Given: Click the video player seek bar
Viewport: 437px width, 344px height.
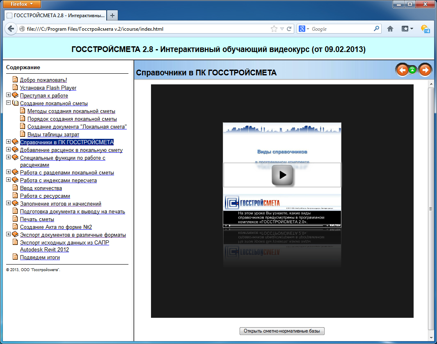Looking at the screenshot, I should (x=276, y=226).
